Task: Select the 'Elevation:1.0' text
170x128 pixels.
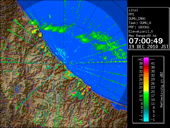Action: point(141,31)
